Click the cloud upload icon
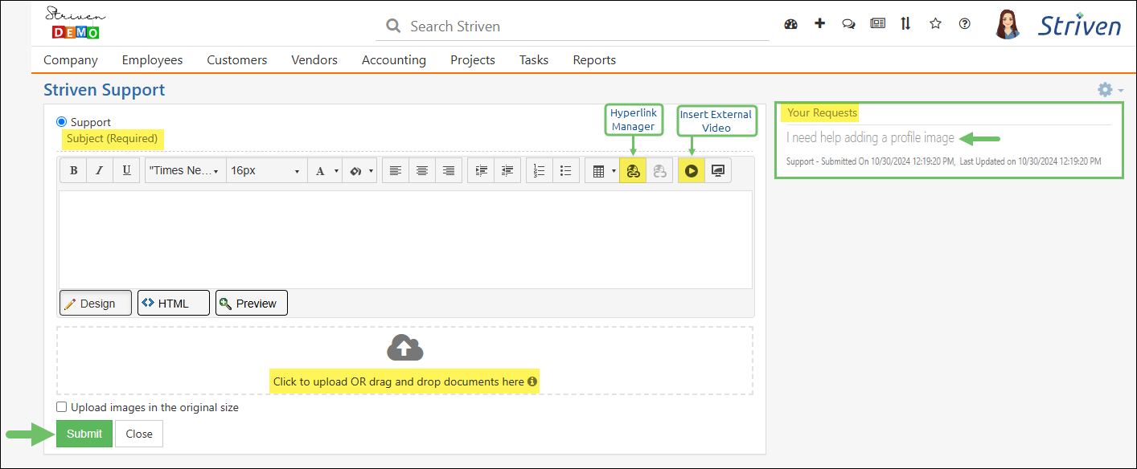The height and width of the screenshot is (469, 1137). click(405, 348)
